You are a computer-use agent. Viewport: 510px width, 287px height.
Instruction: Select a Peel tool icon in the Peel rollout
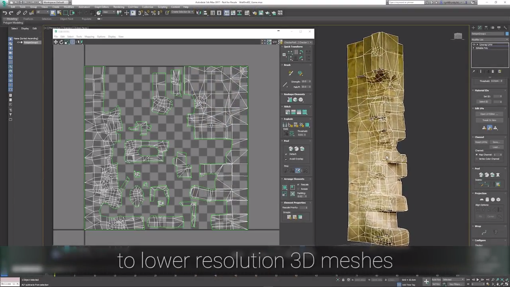coord(292,148)
